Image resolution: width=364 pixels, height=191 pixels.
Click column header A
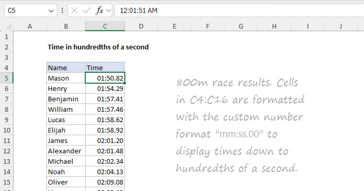(29, 26)
